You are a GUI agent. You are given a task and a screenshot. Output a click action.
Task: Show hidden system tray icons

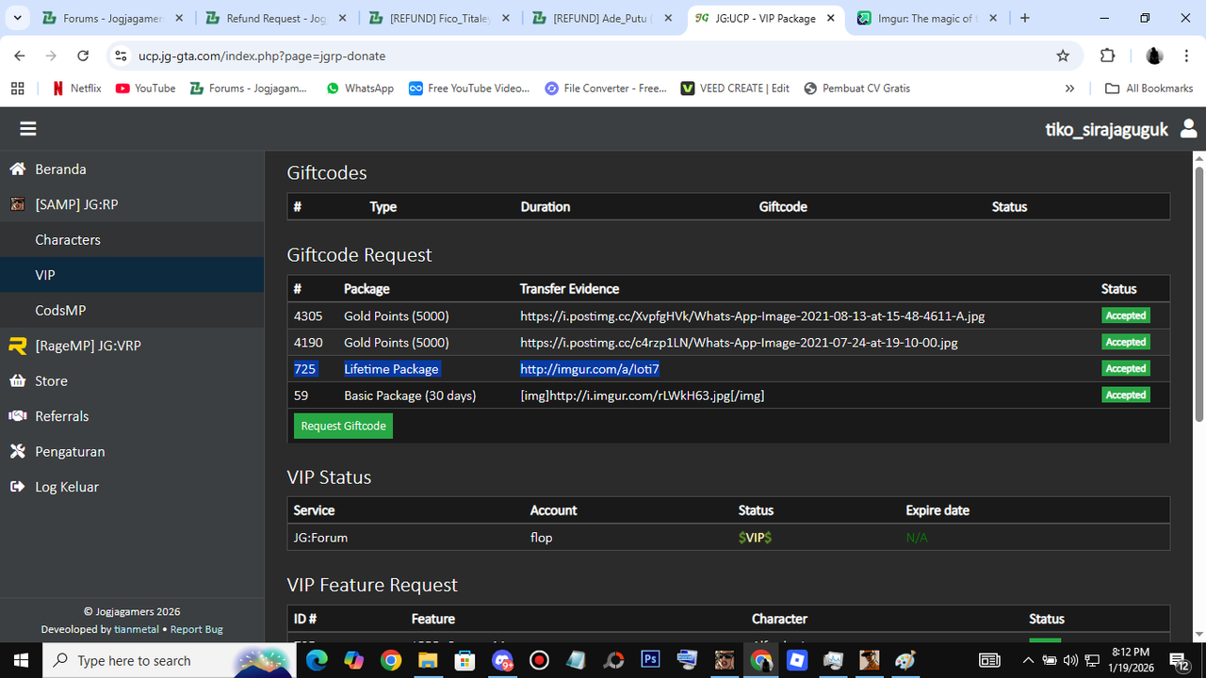(x=1030, y=660)
